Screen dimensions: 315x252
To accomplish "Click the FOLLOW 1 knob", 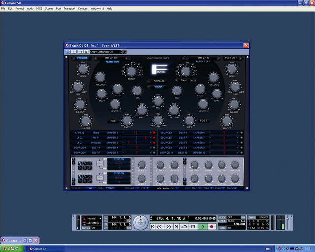I will point(100,77).
